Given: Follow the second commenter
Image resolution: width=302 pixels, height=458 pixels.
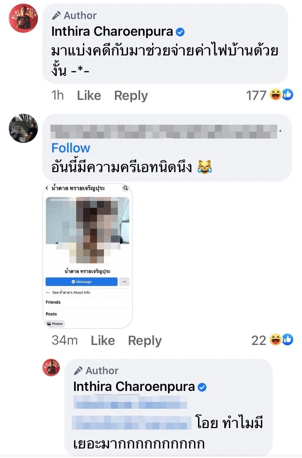Looking at the screenshot, I should [71, 148].
